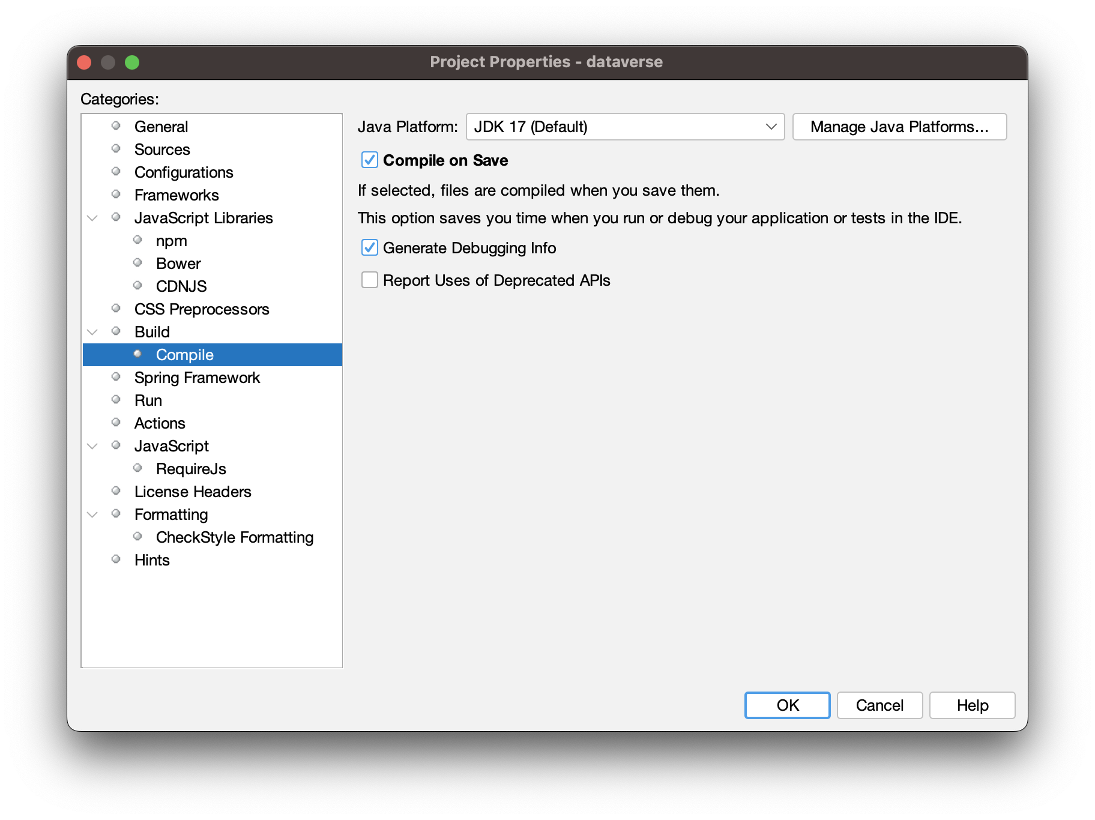Screen dimensions: 1095x820
Task: Uncheck Generate Debugging Info
Action: tap(370, 248)
